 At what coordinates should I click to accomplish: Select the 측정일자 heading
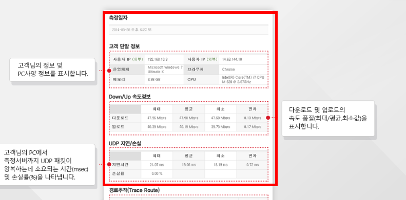pos(118,18)
